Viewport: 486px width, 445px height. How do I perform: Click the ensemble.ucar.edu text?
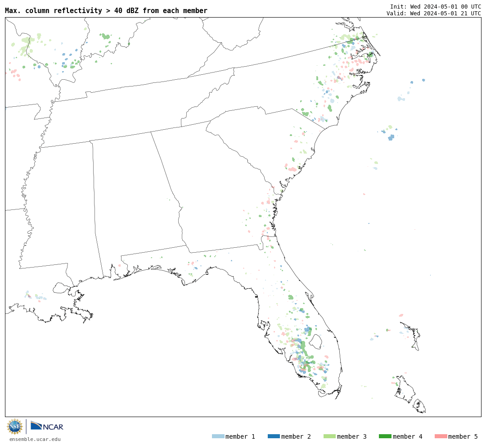coord(35,439)
